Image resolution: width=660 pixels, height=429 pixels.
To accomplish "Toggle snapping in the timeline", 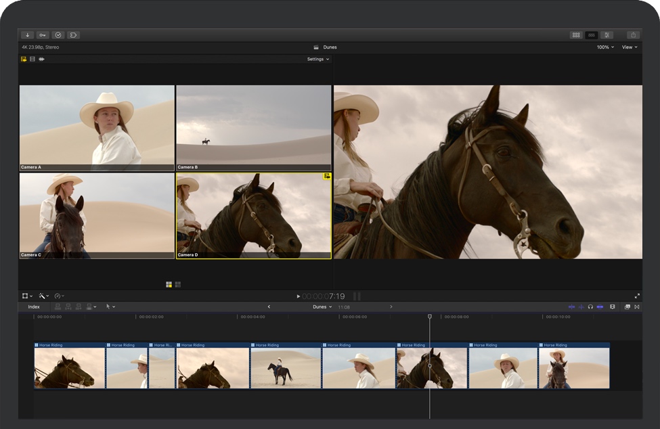I will [600, 307].
